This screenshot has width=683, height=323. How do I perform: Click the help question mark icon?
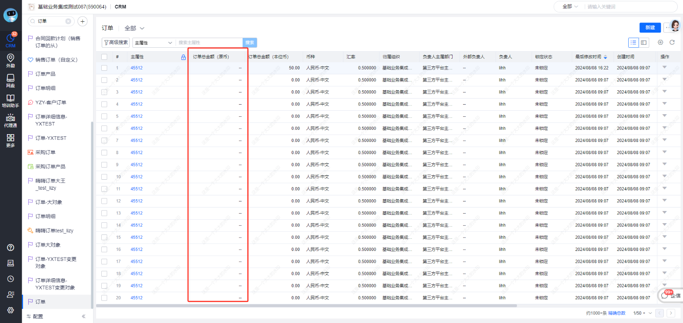(x=10, y=247)
